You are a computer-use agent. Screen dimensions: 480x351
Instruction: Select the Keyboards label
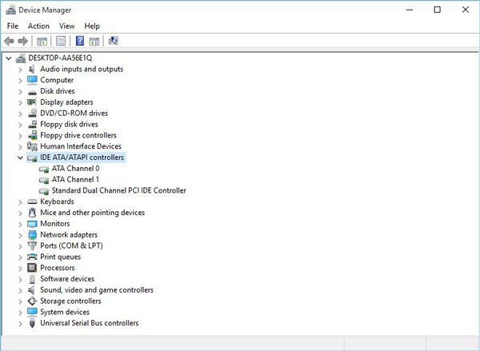[58, 201]
